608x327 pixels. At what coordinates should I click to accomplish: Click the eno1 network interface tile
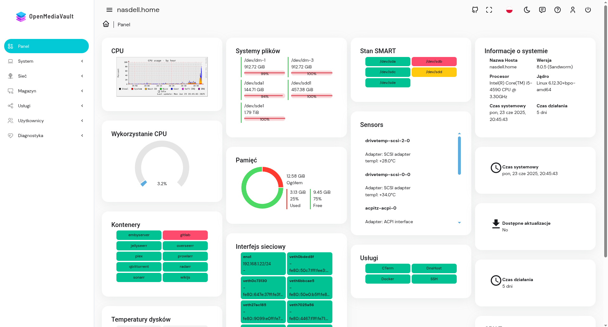[263, 264]
